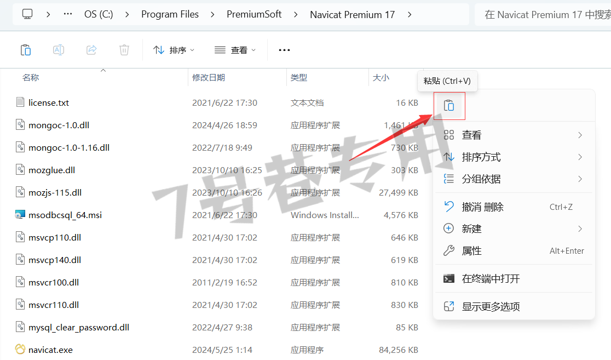Screen dimensions: 611x360
Task: Click the Navicat Premium 17 search box
Action: (543, 14)
